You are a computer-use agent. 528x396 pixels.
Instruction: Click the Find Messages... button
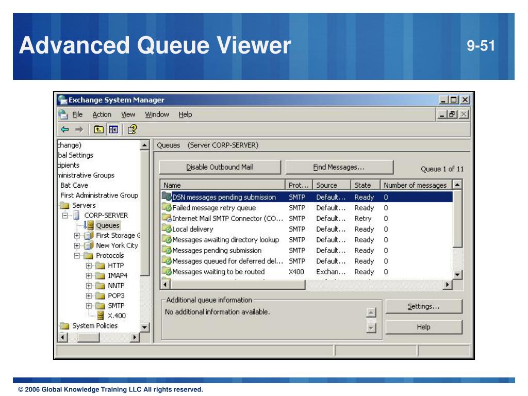pos(339,167)
